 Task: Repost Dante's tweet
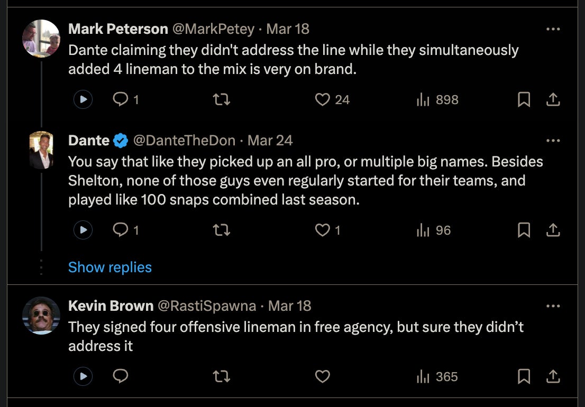point(221,230)
